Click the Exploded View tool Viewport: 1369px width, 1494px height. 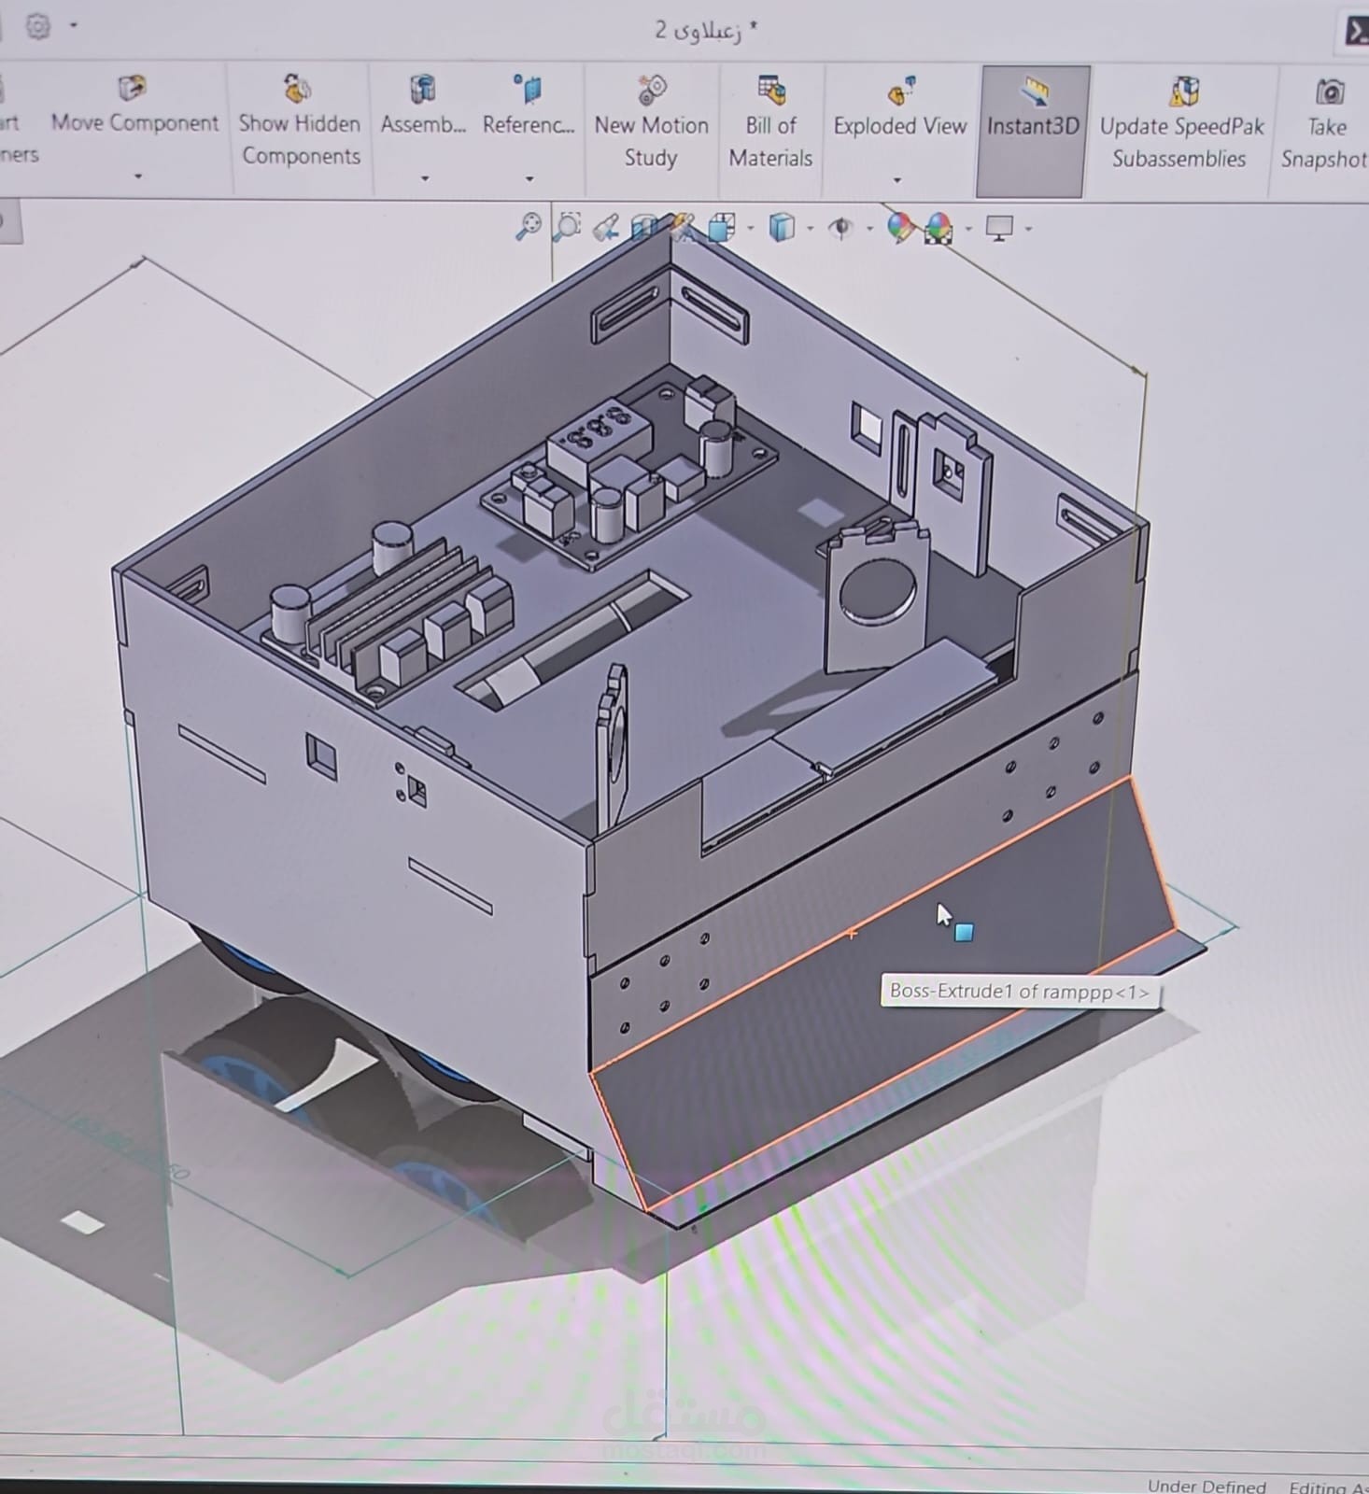click(x=899, y=107)
